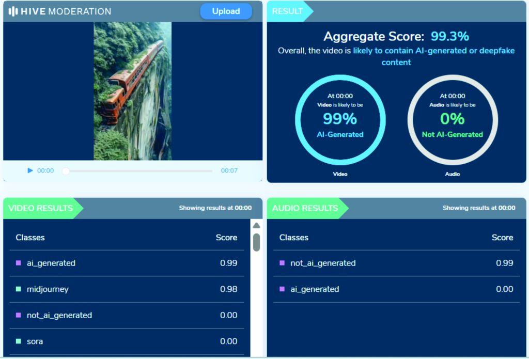Click the Upload button
This screenshot has width=529, height=359.
point(226,11)
